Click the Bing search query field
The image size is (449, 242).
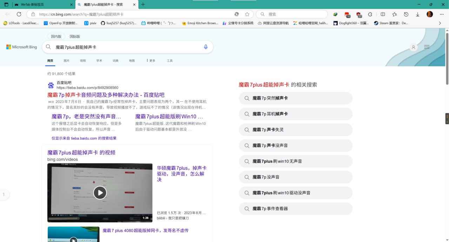point(127,47)
